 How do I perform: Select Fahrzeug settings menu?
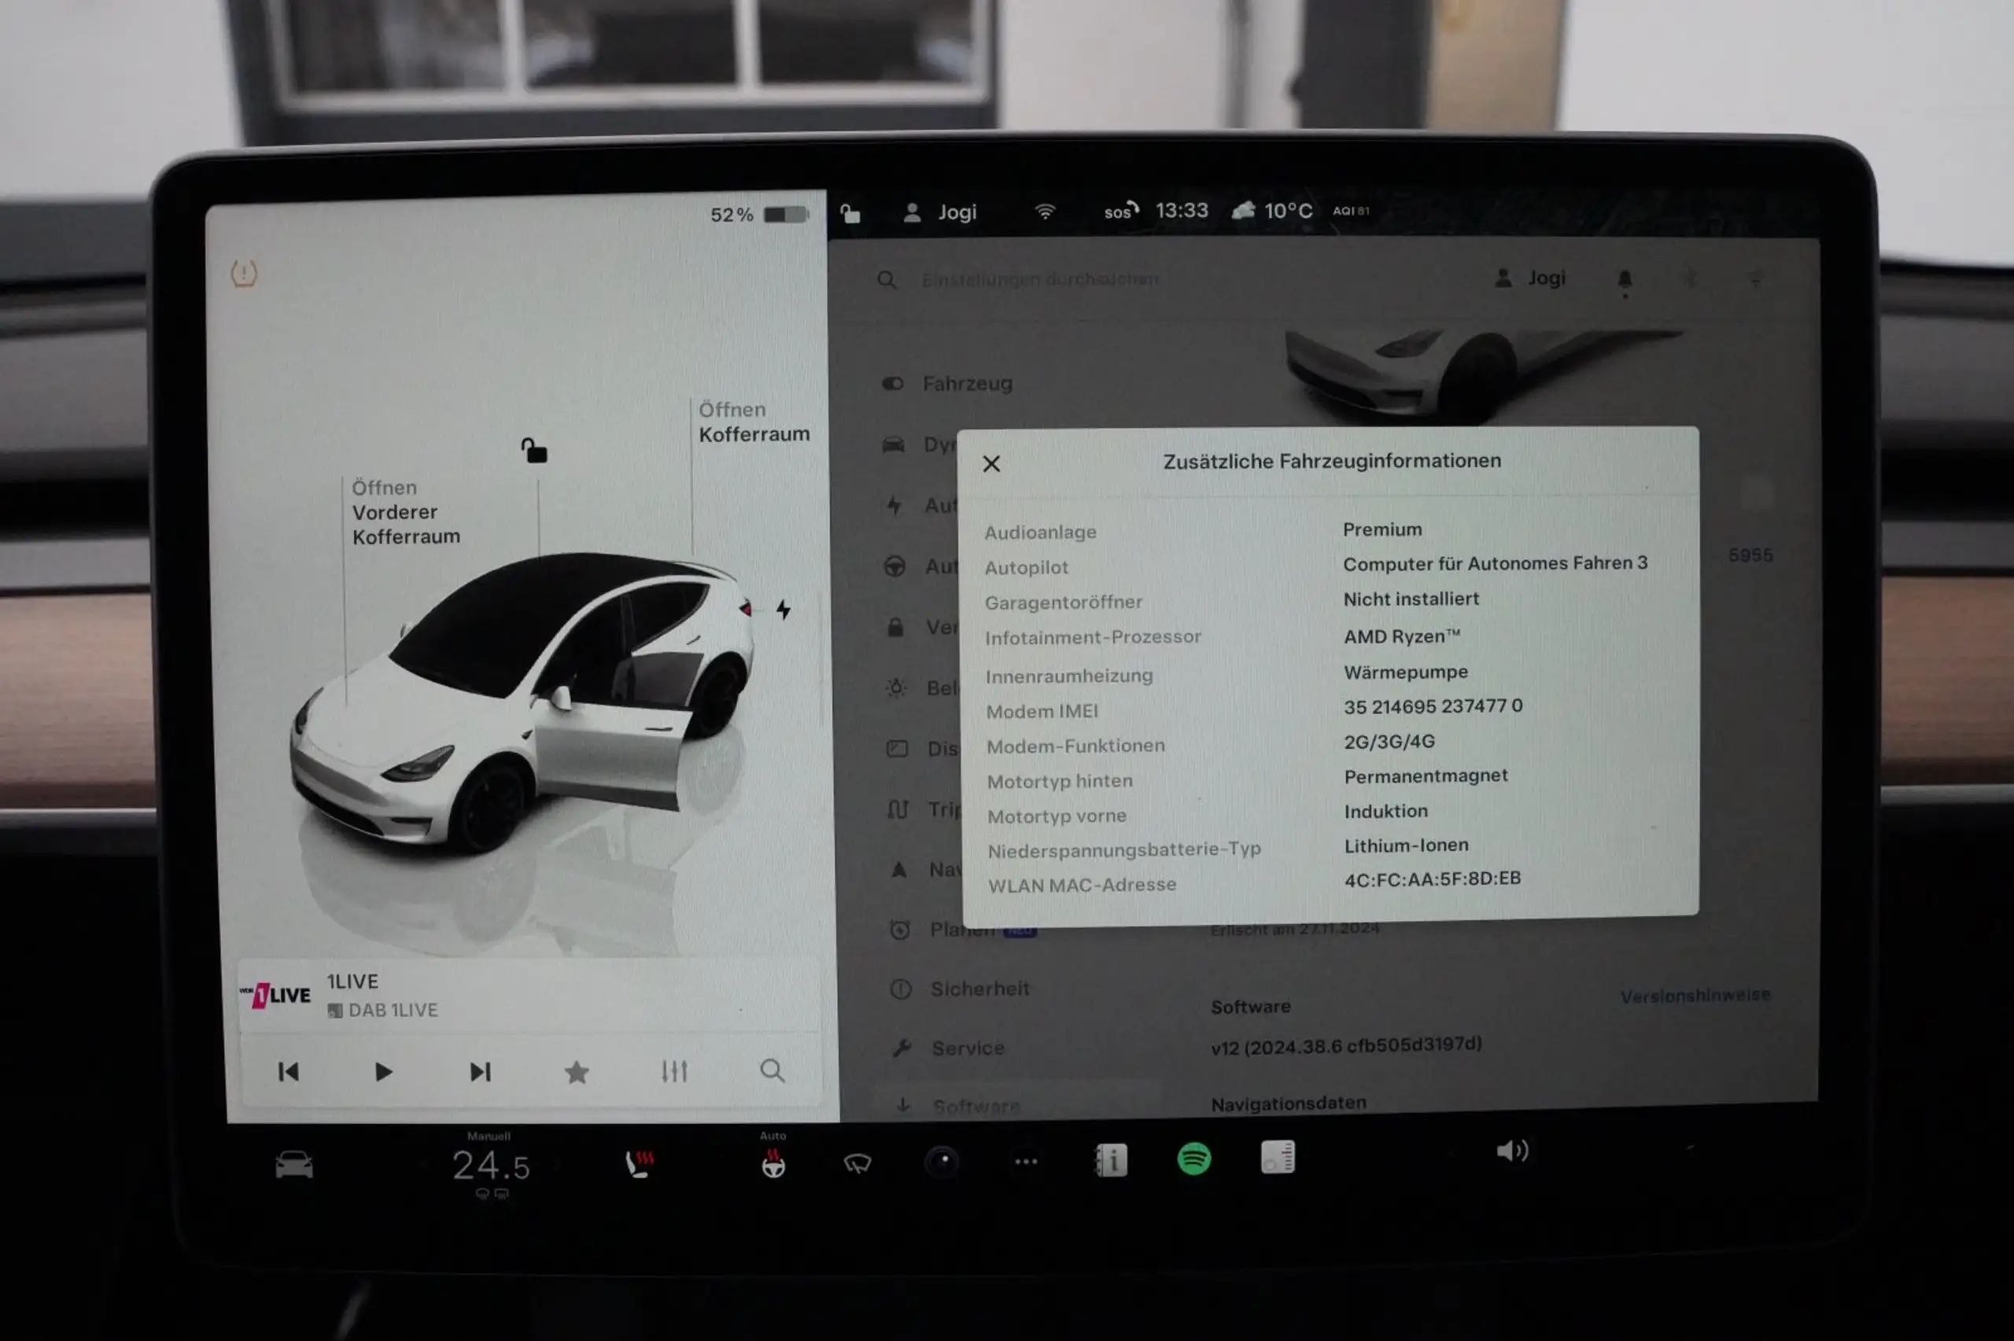(947, 383)
